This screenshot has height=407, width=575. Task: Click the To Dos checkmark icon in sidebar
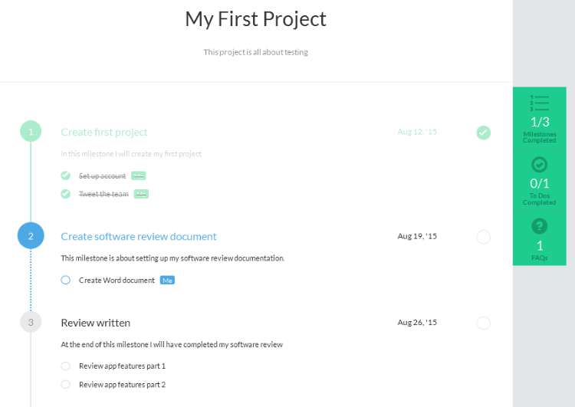pyautogui.click(x=540, y=165)
